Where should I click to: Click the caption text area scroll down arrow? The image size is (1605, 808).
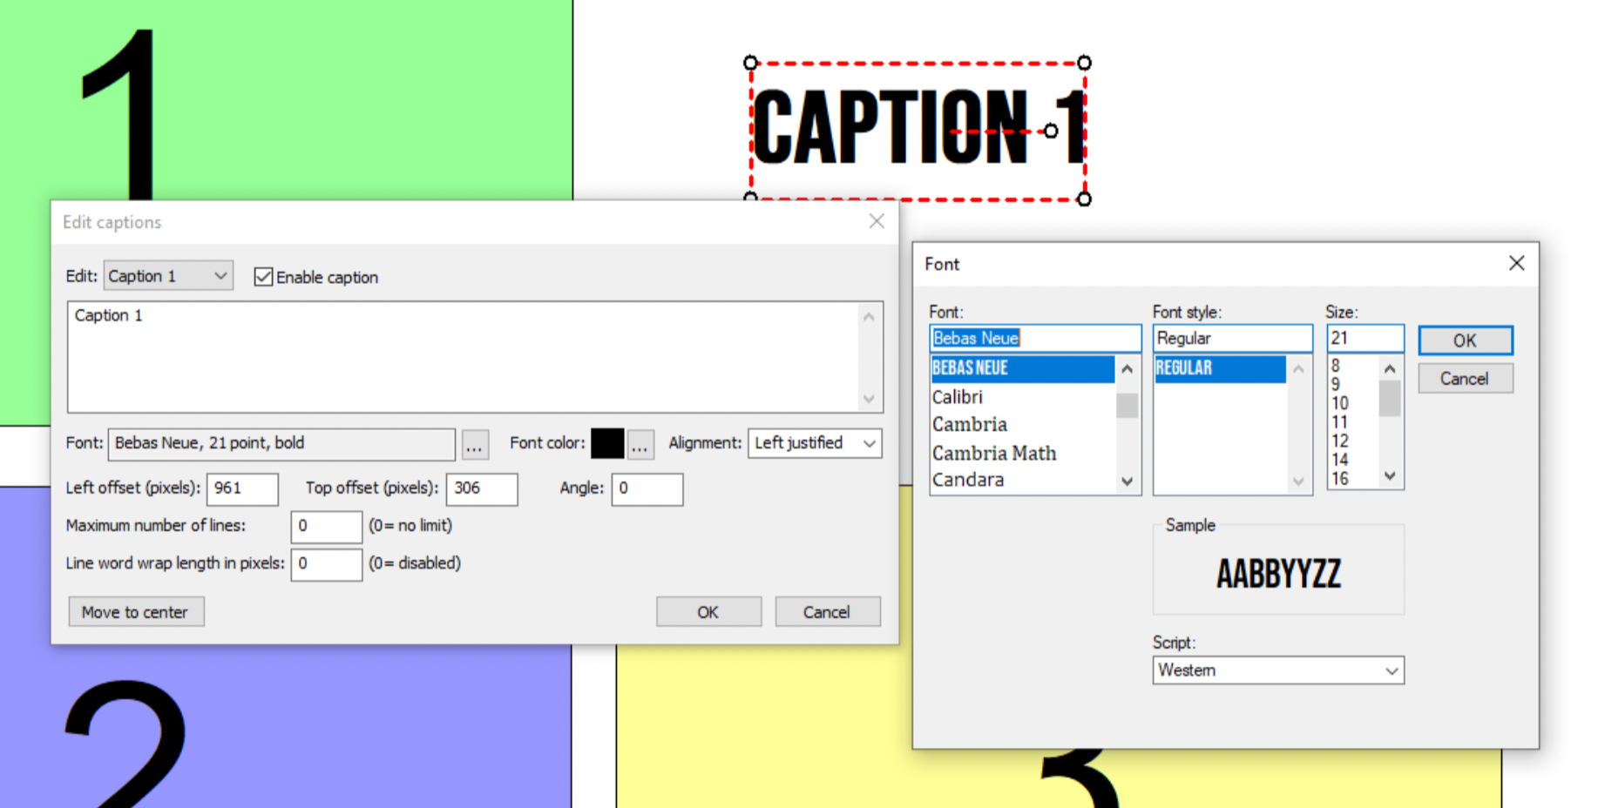pos(869,399)
